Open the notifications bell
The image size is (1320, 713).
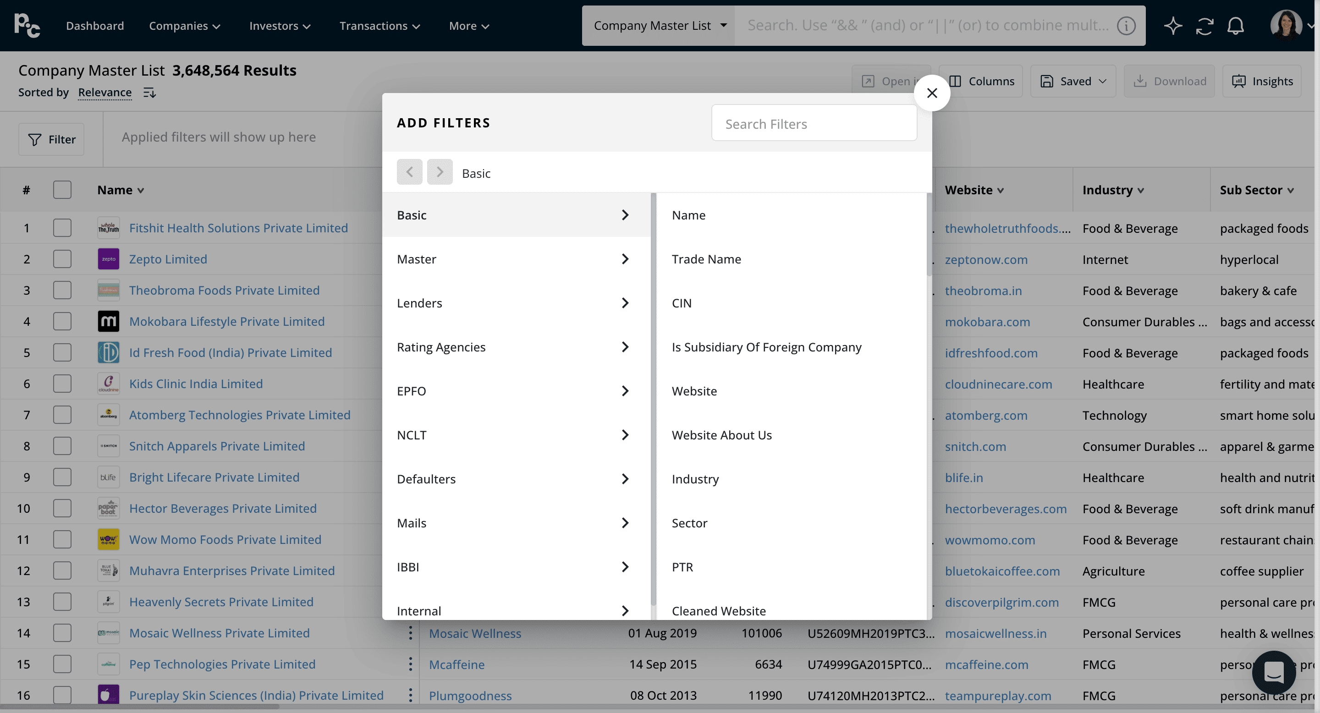coord(1236,26)
